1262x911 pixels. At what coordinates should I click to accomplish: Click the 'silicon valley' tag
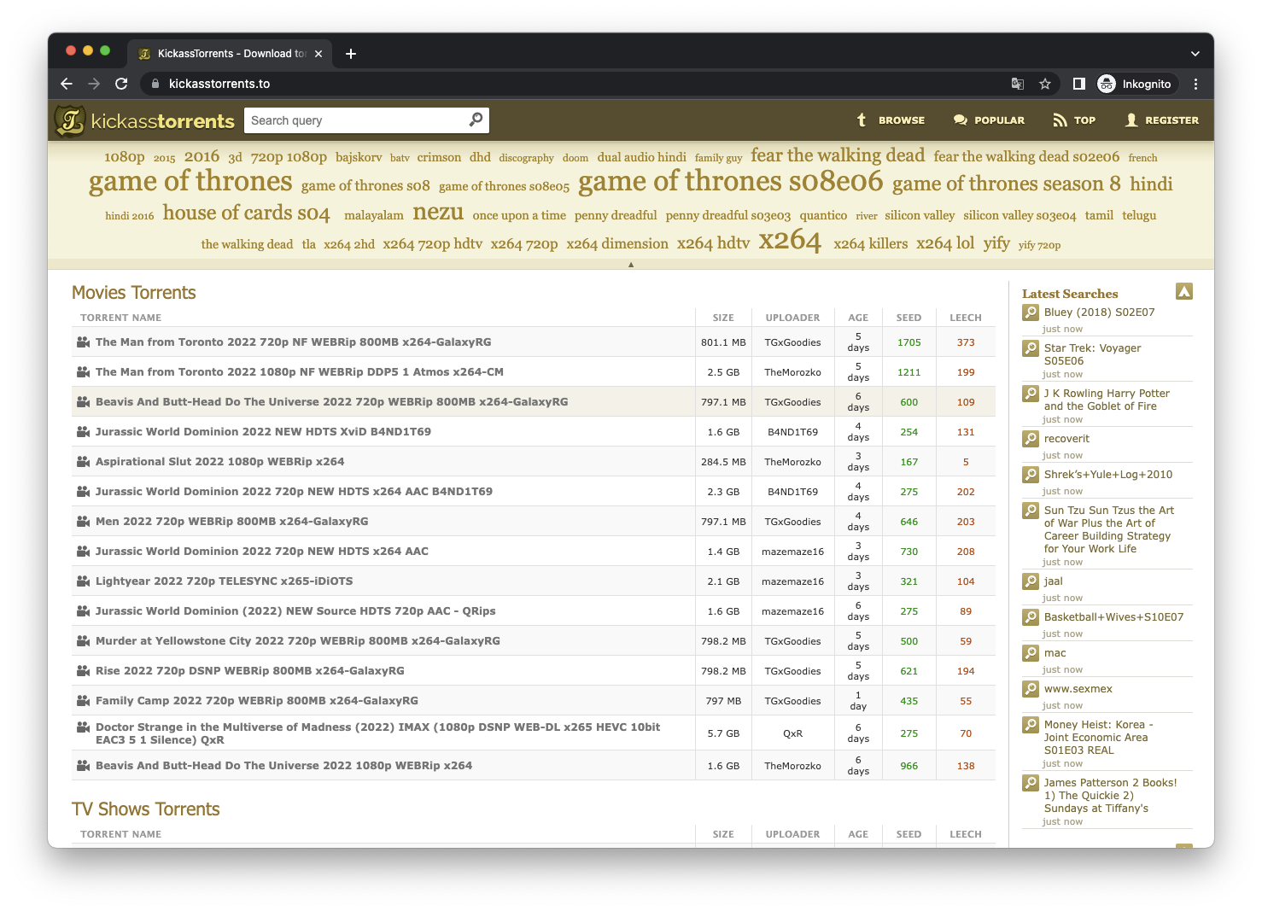pos(920,215)
